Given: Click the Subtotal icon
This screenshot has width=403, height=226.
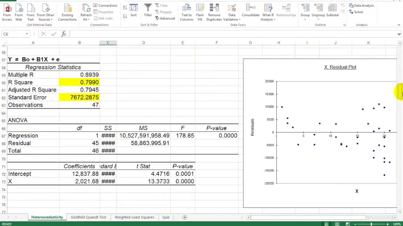Looking at the screenshot, I should [x=332, y=11].
